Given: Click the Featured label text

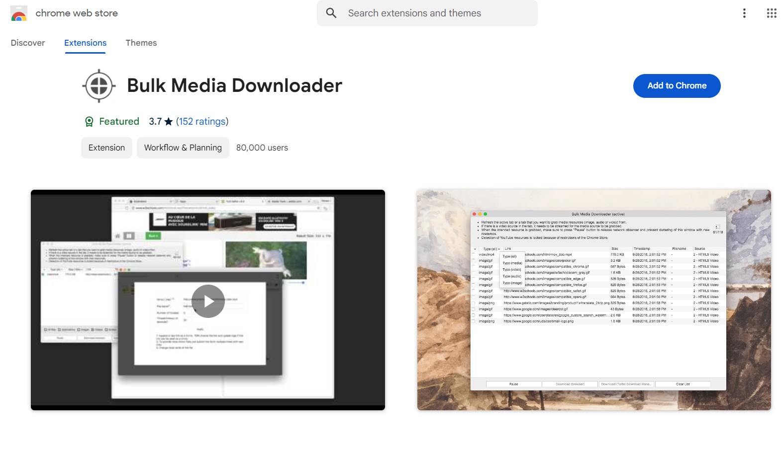Looking at the screenshot, I should click(x=119, y=122).
